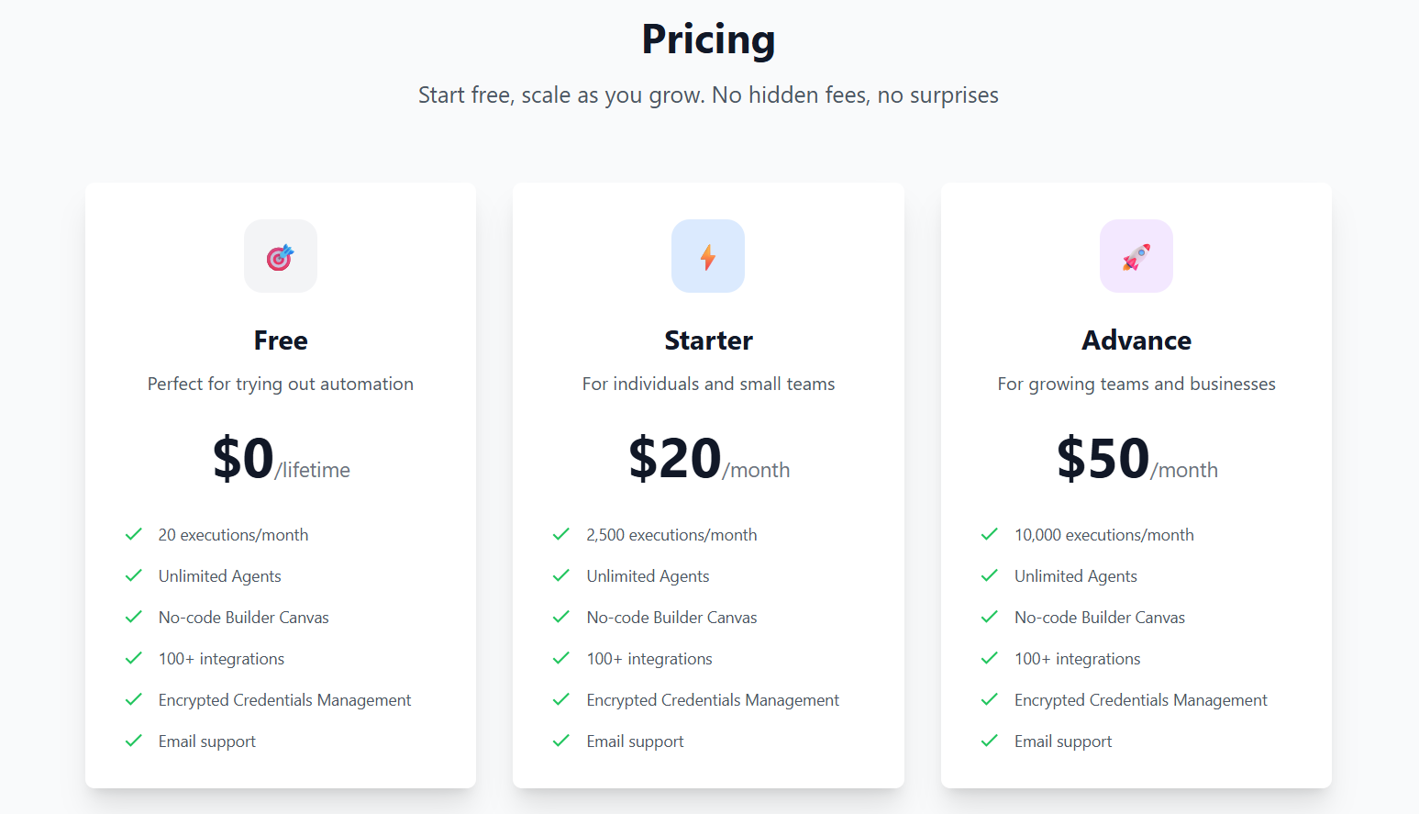Click checkmark beside 10,000 executions/month

[990, 534]
